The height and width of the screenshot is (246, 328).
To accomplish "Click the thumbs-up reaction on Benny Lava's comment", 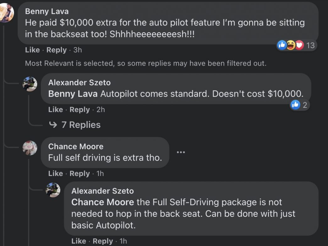I will (x=282, y=45).
